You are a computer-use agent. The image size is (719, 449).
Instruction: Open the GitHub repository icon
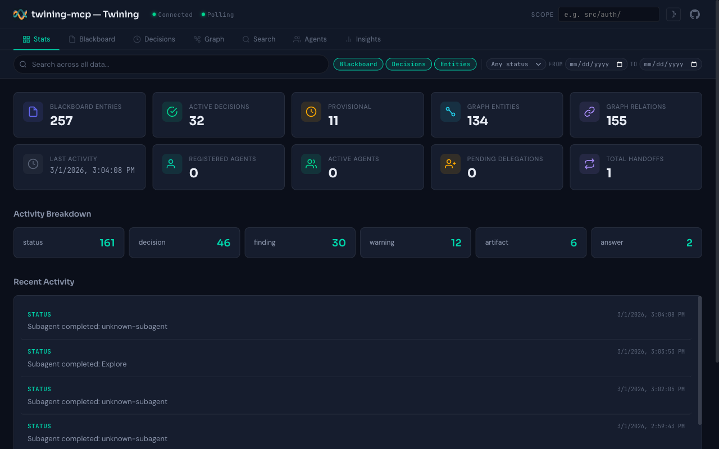[x=694, y=14]
